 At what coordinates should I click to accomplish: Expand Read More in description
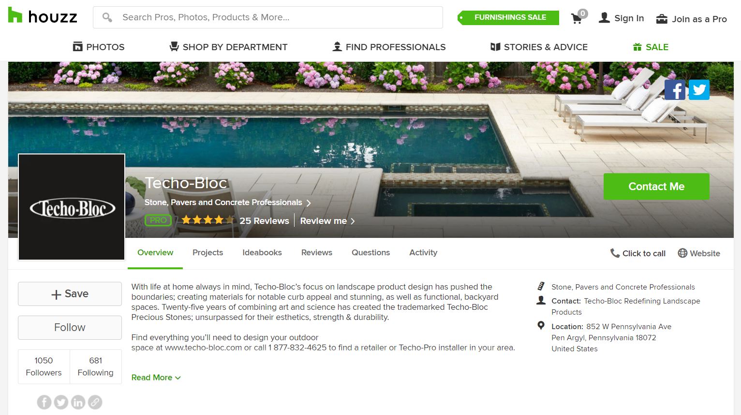(x=156, y=377)
